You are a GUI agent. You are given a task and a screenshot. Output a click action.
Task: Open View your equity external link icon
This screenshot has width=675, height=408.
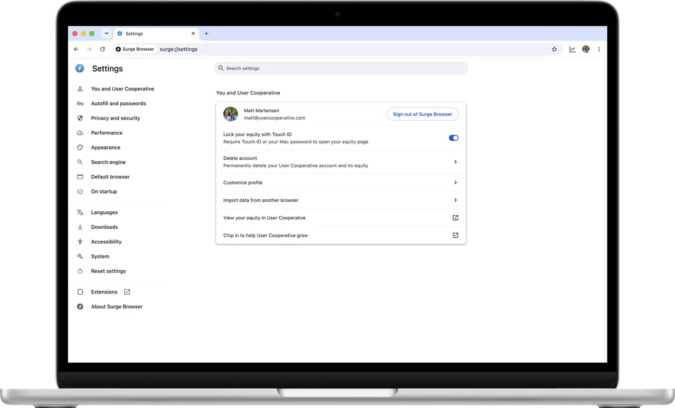pyautogui.click(x=455, y=217)
